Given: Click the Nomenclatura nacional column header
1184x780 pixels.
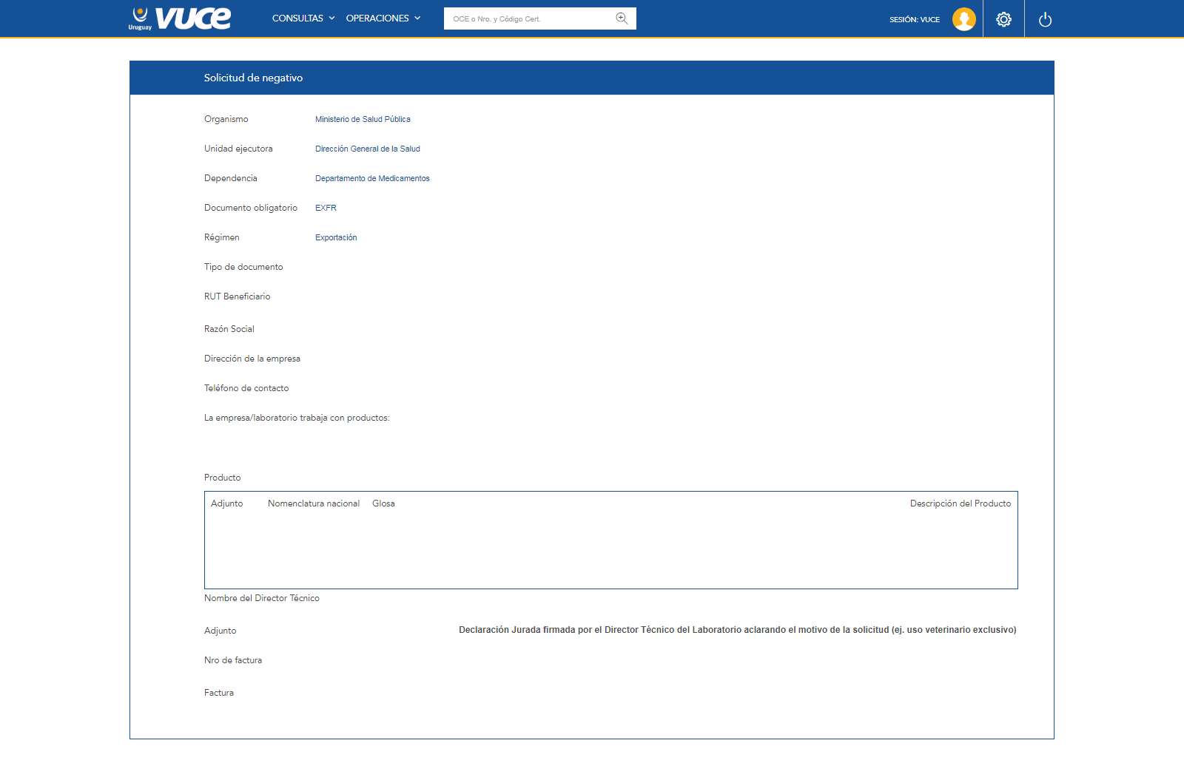Looking at the screenshot, I should [314, 503].
